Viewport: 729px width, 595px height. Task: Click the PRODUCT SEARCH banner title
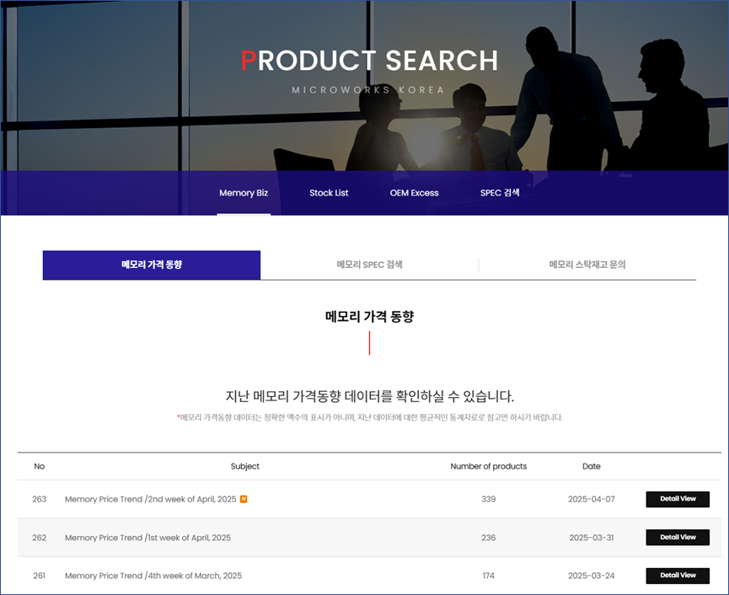(x=369, y=61)
